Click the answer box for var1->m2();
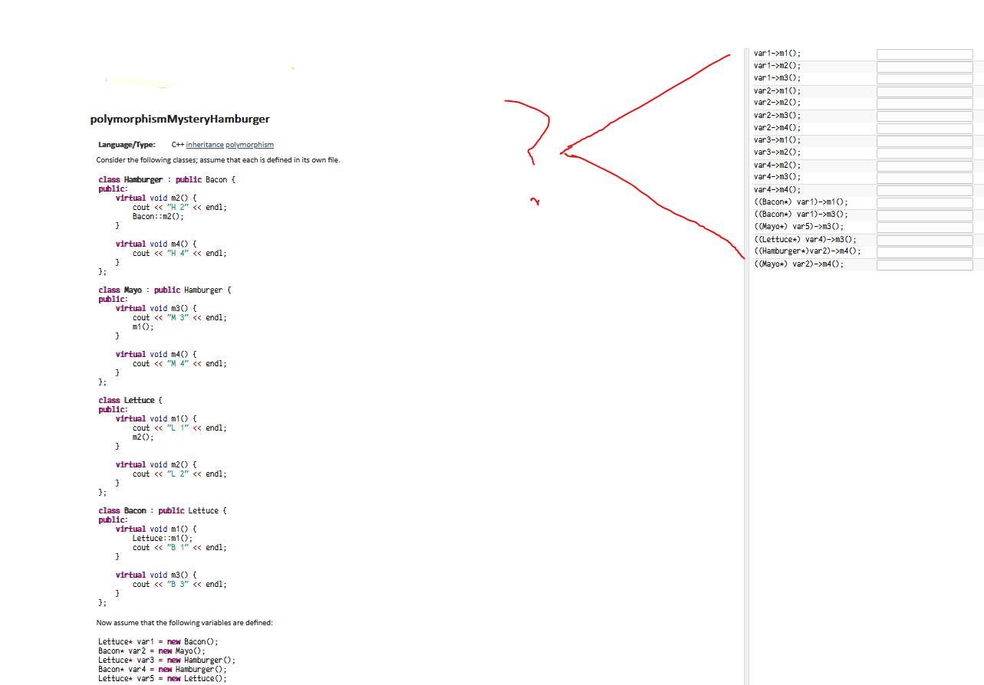 click(924, 66)
